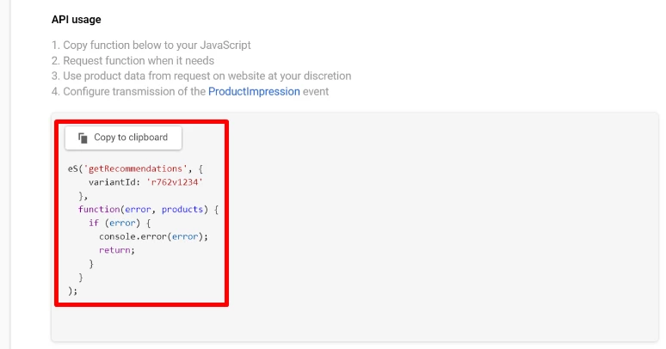
Task: Click the eS call at snippet start
Action: (x=72, y=168)
